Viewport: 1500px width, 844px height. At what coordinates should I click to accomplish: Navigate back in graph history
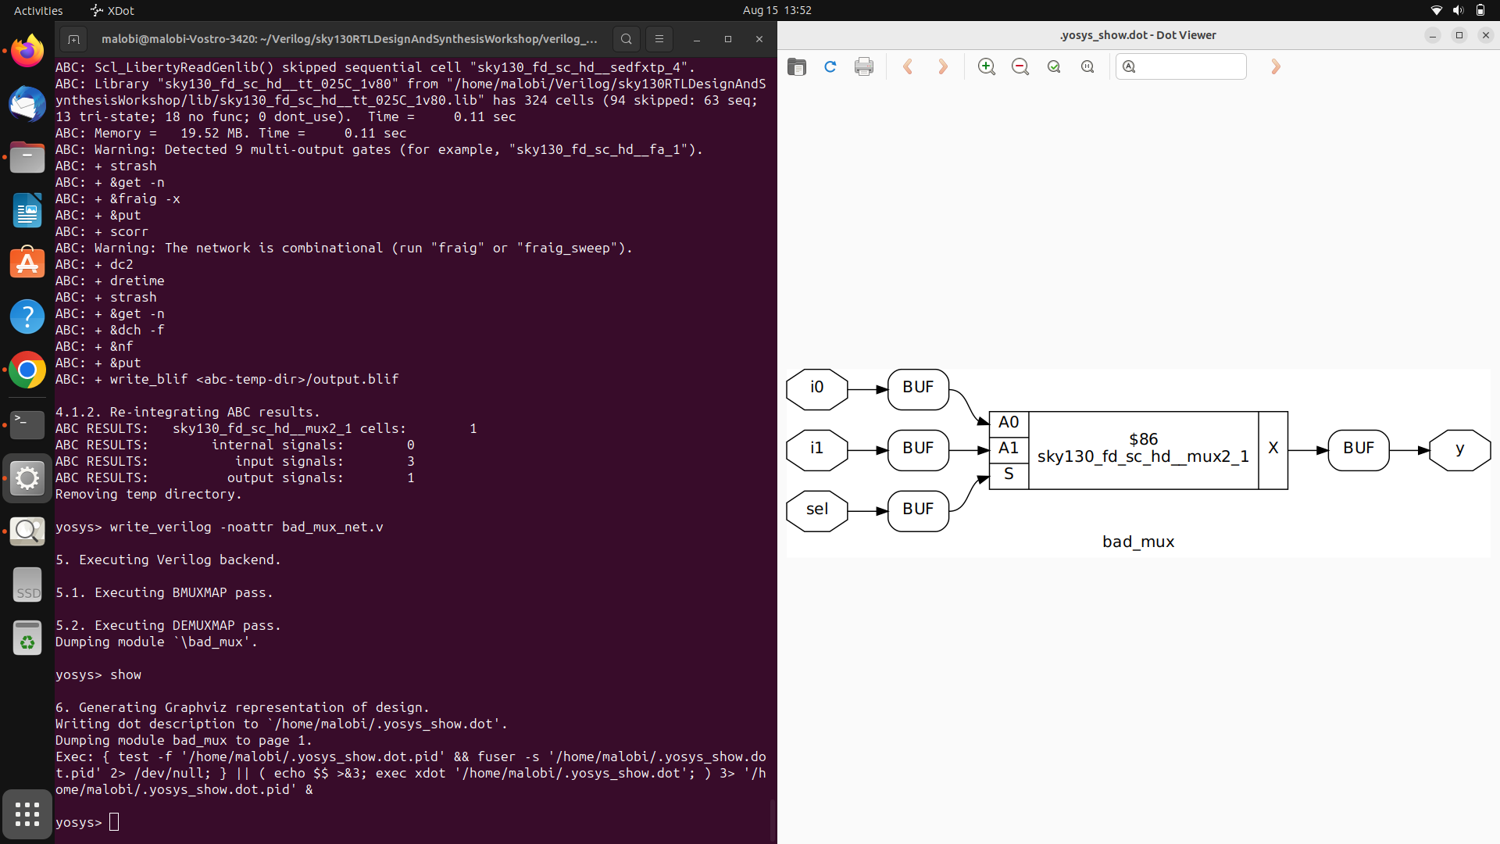click(x=908, y=66)
